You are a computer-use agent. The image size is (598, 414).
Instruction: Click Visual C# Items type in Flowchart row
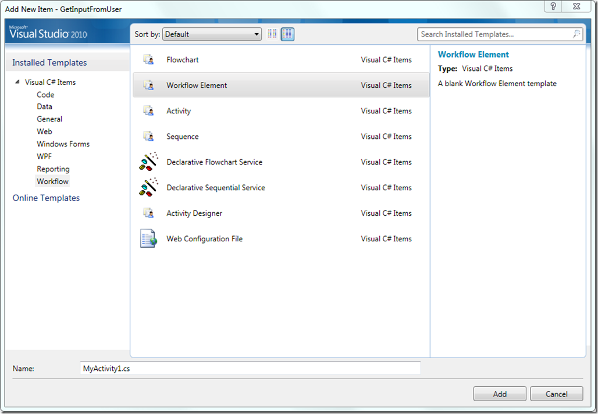click(x=386, y=59)
